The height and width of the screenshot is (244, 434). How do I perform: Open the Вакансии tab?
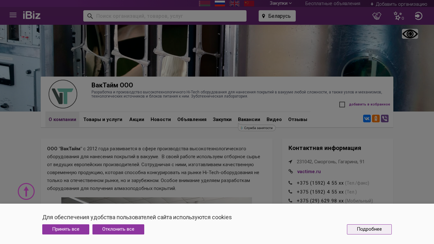click(x=249, y=119)
